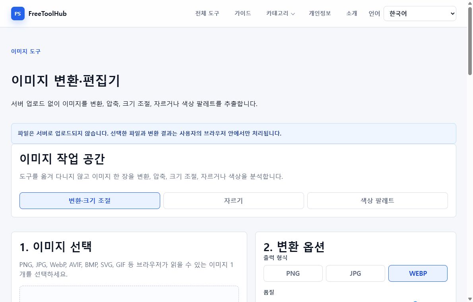This screenshot has width=473, height=302.
Task: Switch to the 색상 팔레트 tab
Action: click(x=378, y=201)
